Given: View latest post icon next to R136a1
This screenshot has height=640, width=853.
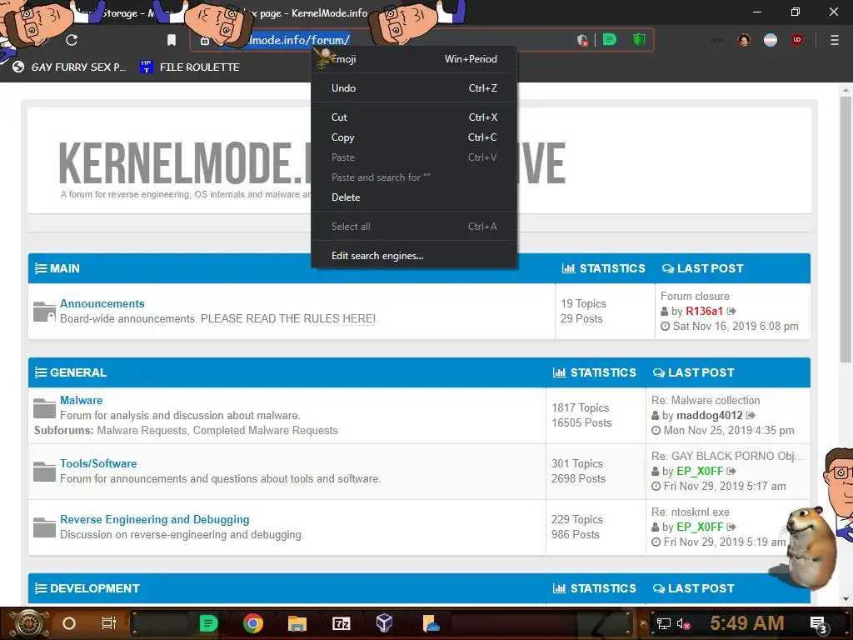Looking at the screenshot, I should coord(731,312).
